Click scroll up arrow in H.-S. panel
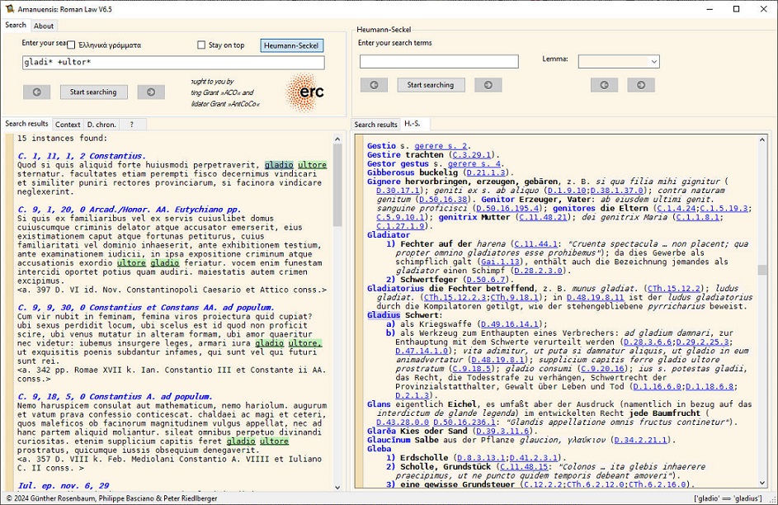Screen dimensions: 778x505 (x=762, y=140)
